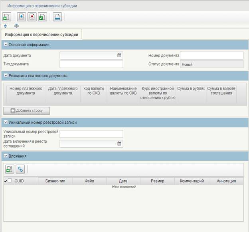Click the red down-arrow document icon
249x232 pixels.
coord(32,17)
